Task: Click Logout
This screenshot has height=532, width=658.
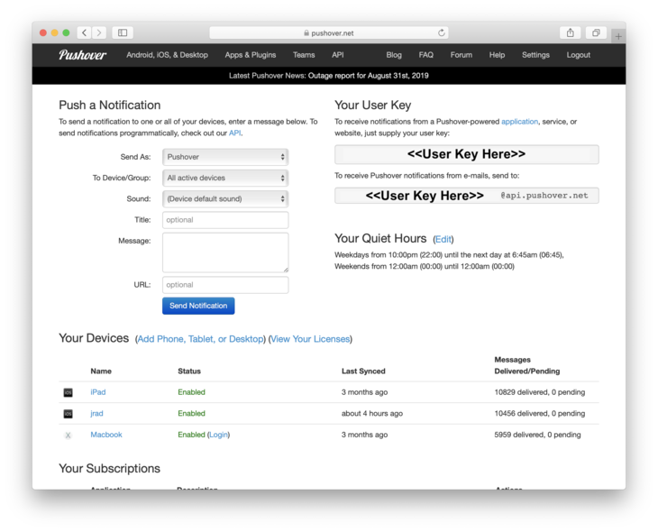Action: tap(579, 55)
